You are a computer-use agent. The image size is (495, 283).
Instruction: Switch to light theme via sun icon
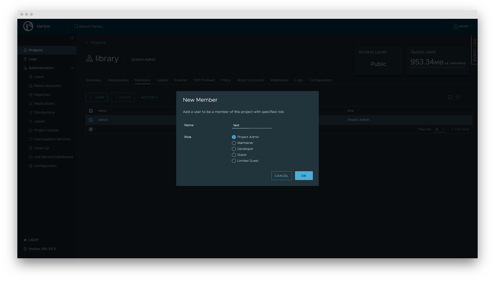point(25,240)
